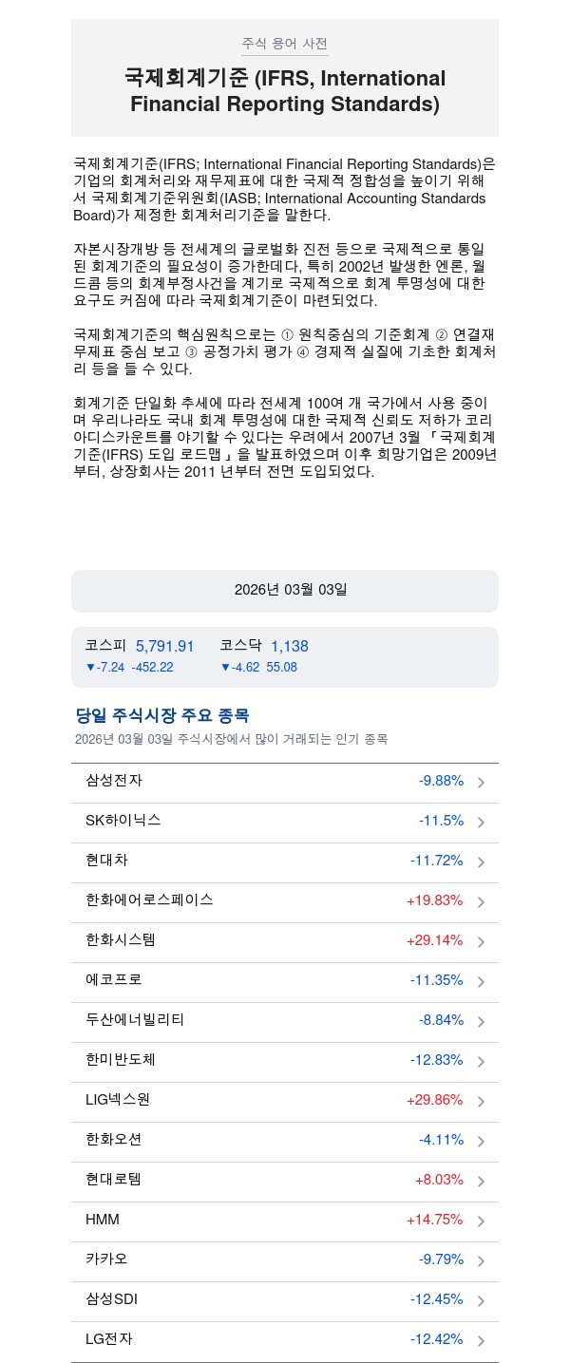Select the 카카오 stock name
The width and height of the screenshot is (570, 1363).
(x=106, y=1259)
